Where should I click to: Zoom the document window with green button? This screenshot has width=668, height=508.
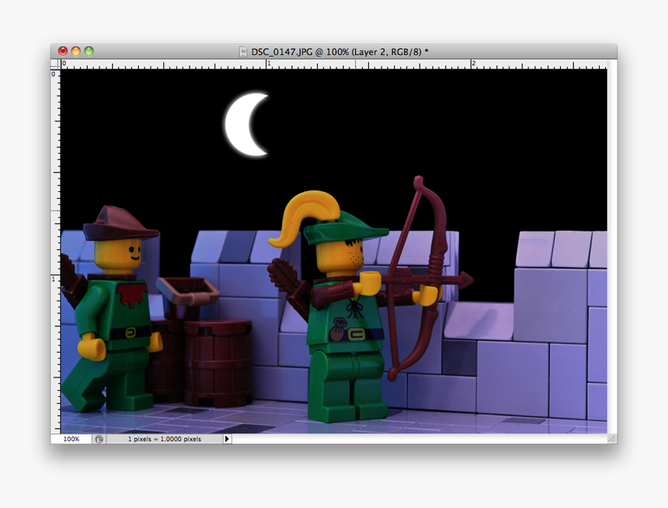point(89,51)
